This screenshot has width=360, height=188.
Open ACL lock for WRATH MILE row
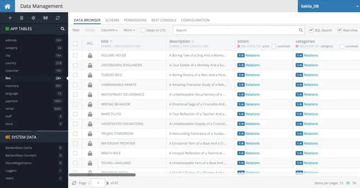click(x=90, y=153)
